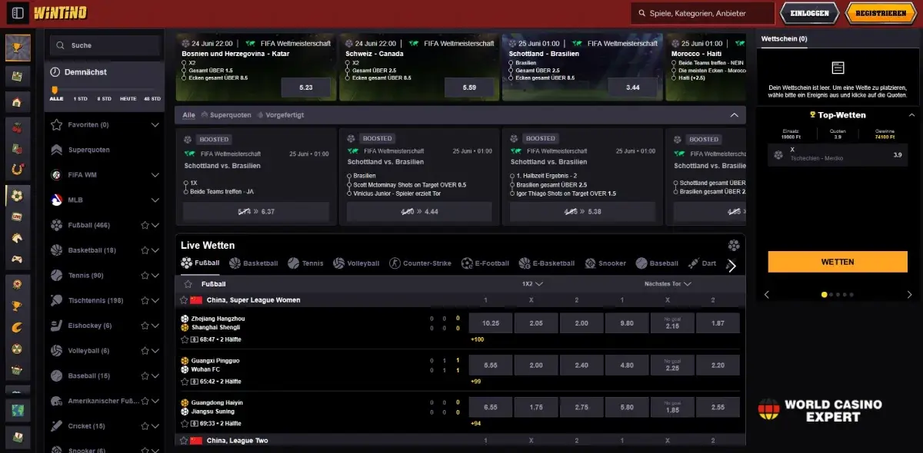
Task: Select the trophy icon at the top of the left rail
Action: 18,48
